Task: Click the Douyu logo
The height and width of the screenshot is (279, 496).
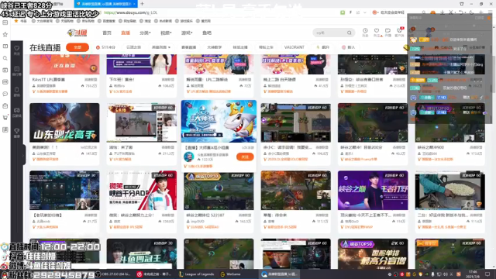Action: 77,33
